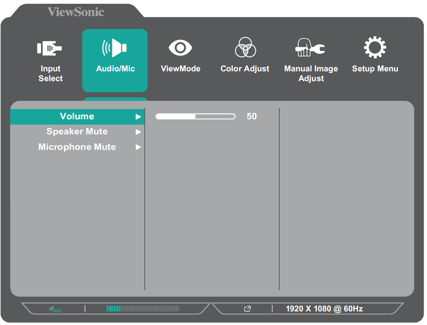Select the Microphone Mute option
Screen dimensions: 427x325
click(x=77, y=147)
